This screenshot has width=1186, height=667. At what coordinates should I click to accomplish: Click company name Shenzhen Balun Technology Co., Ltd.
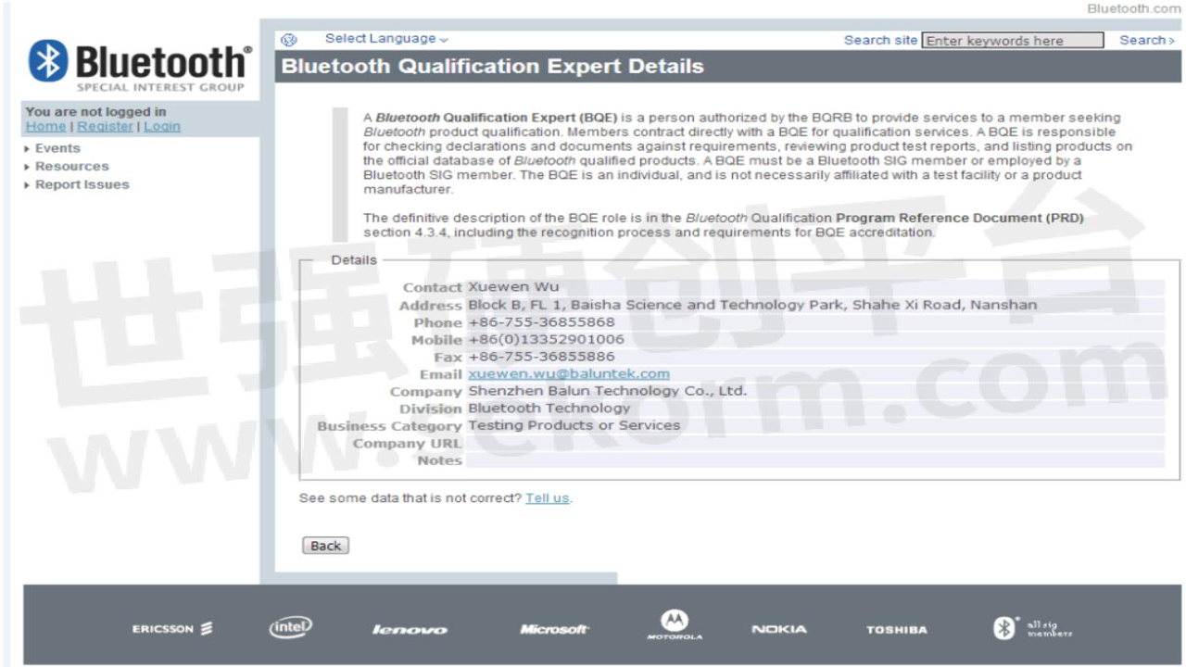tap(607, 391)
